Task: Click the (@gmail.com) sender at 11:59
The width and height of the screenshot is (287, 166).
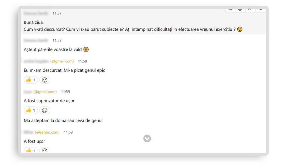Action: pyautogui.click(x=45, y=92)
